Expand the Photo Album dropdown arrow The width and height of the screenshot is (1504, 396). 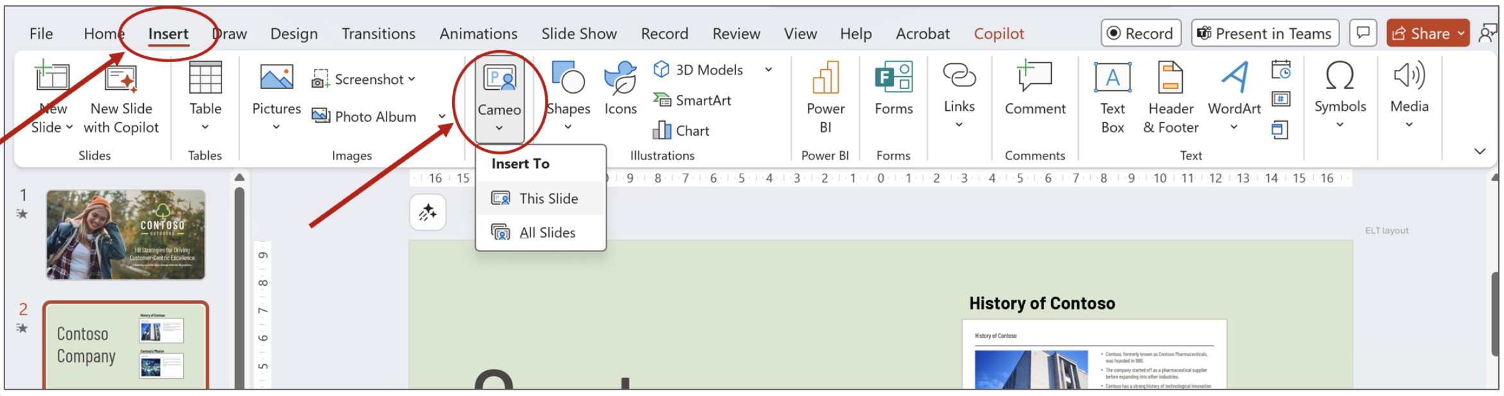442,117
